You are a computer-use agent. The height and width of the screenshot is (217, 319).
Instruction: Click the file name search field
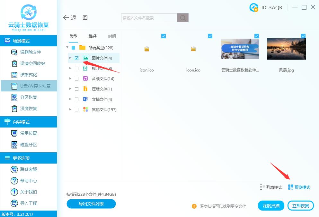click(149, 18)
